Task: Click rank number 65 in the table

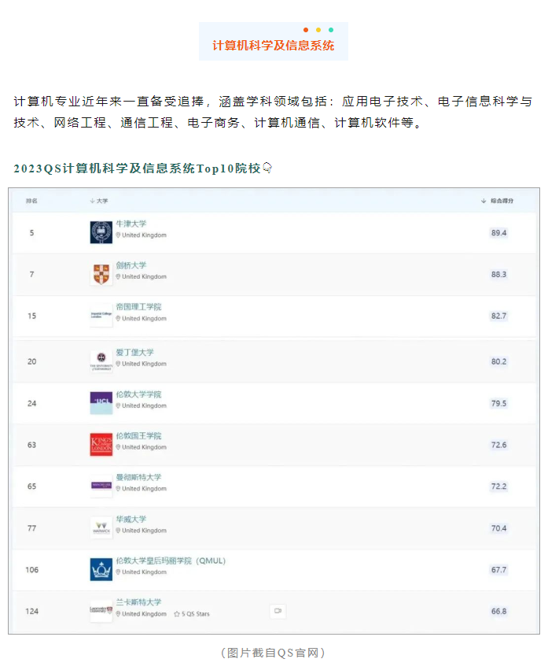Action: click(x=32, y=487)
